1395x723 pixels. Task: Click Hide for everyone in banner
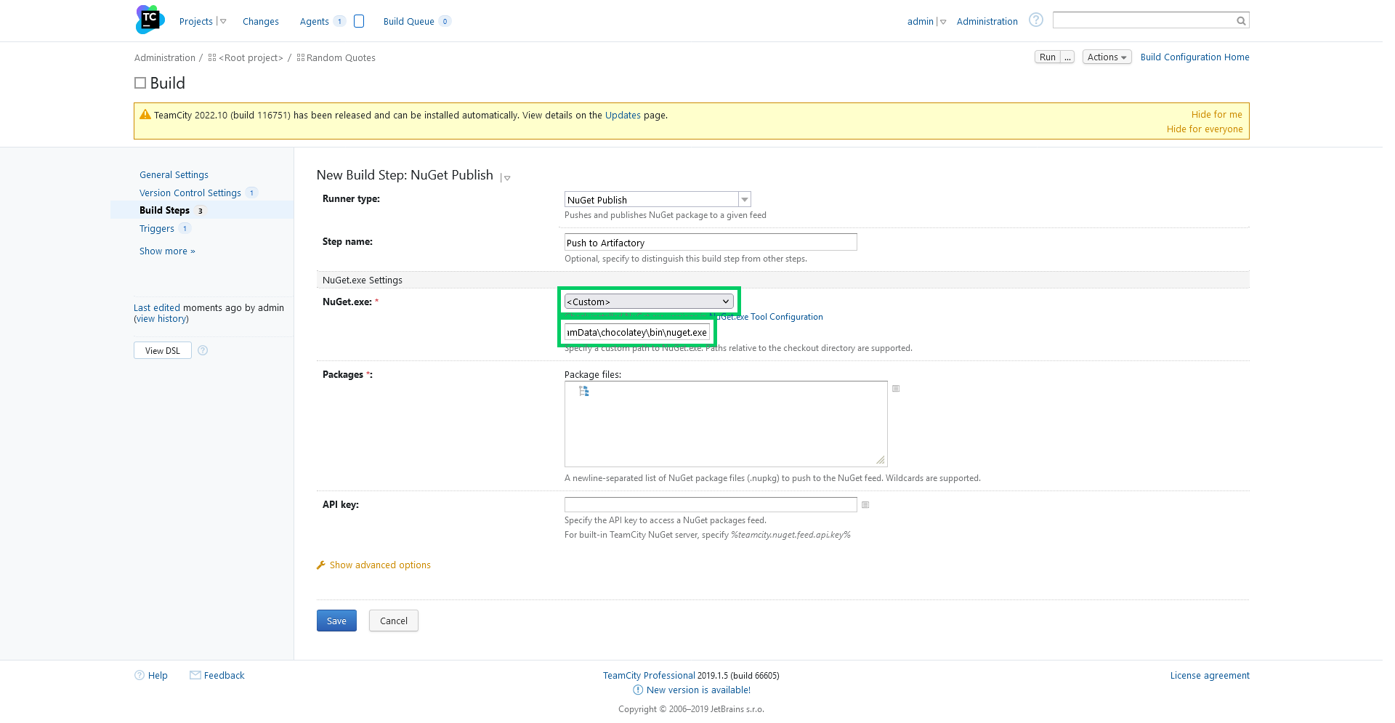(x=1205, y=129)
